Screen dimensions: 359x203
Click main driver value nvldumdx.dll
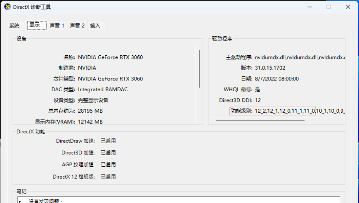point(300,57)
